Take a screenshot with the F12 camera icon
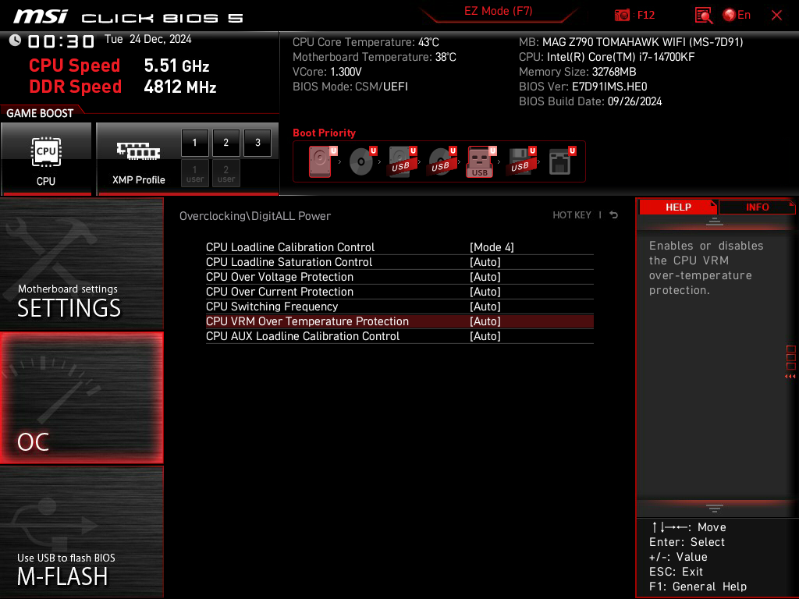This screenshot has height=599, width=799. [x=622, y=16]
